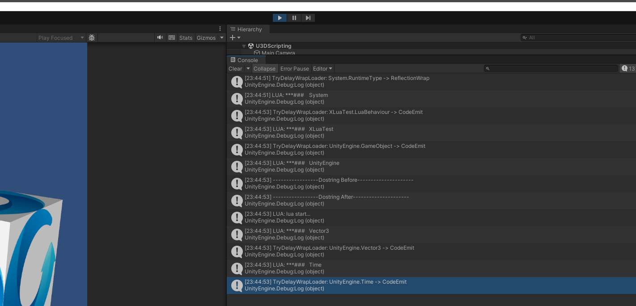Click the Step frame button
This screenshot has height=306, width=636.
(308, 18)
